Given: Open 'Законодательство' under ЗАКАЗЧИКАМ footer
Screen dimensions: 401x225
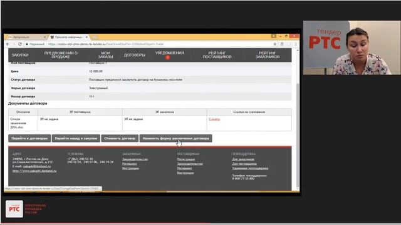Looking at the screenshot, I should point(135,159).
